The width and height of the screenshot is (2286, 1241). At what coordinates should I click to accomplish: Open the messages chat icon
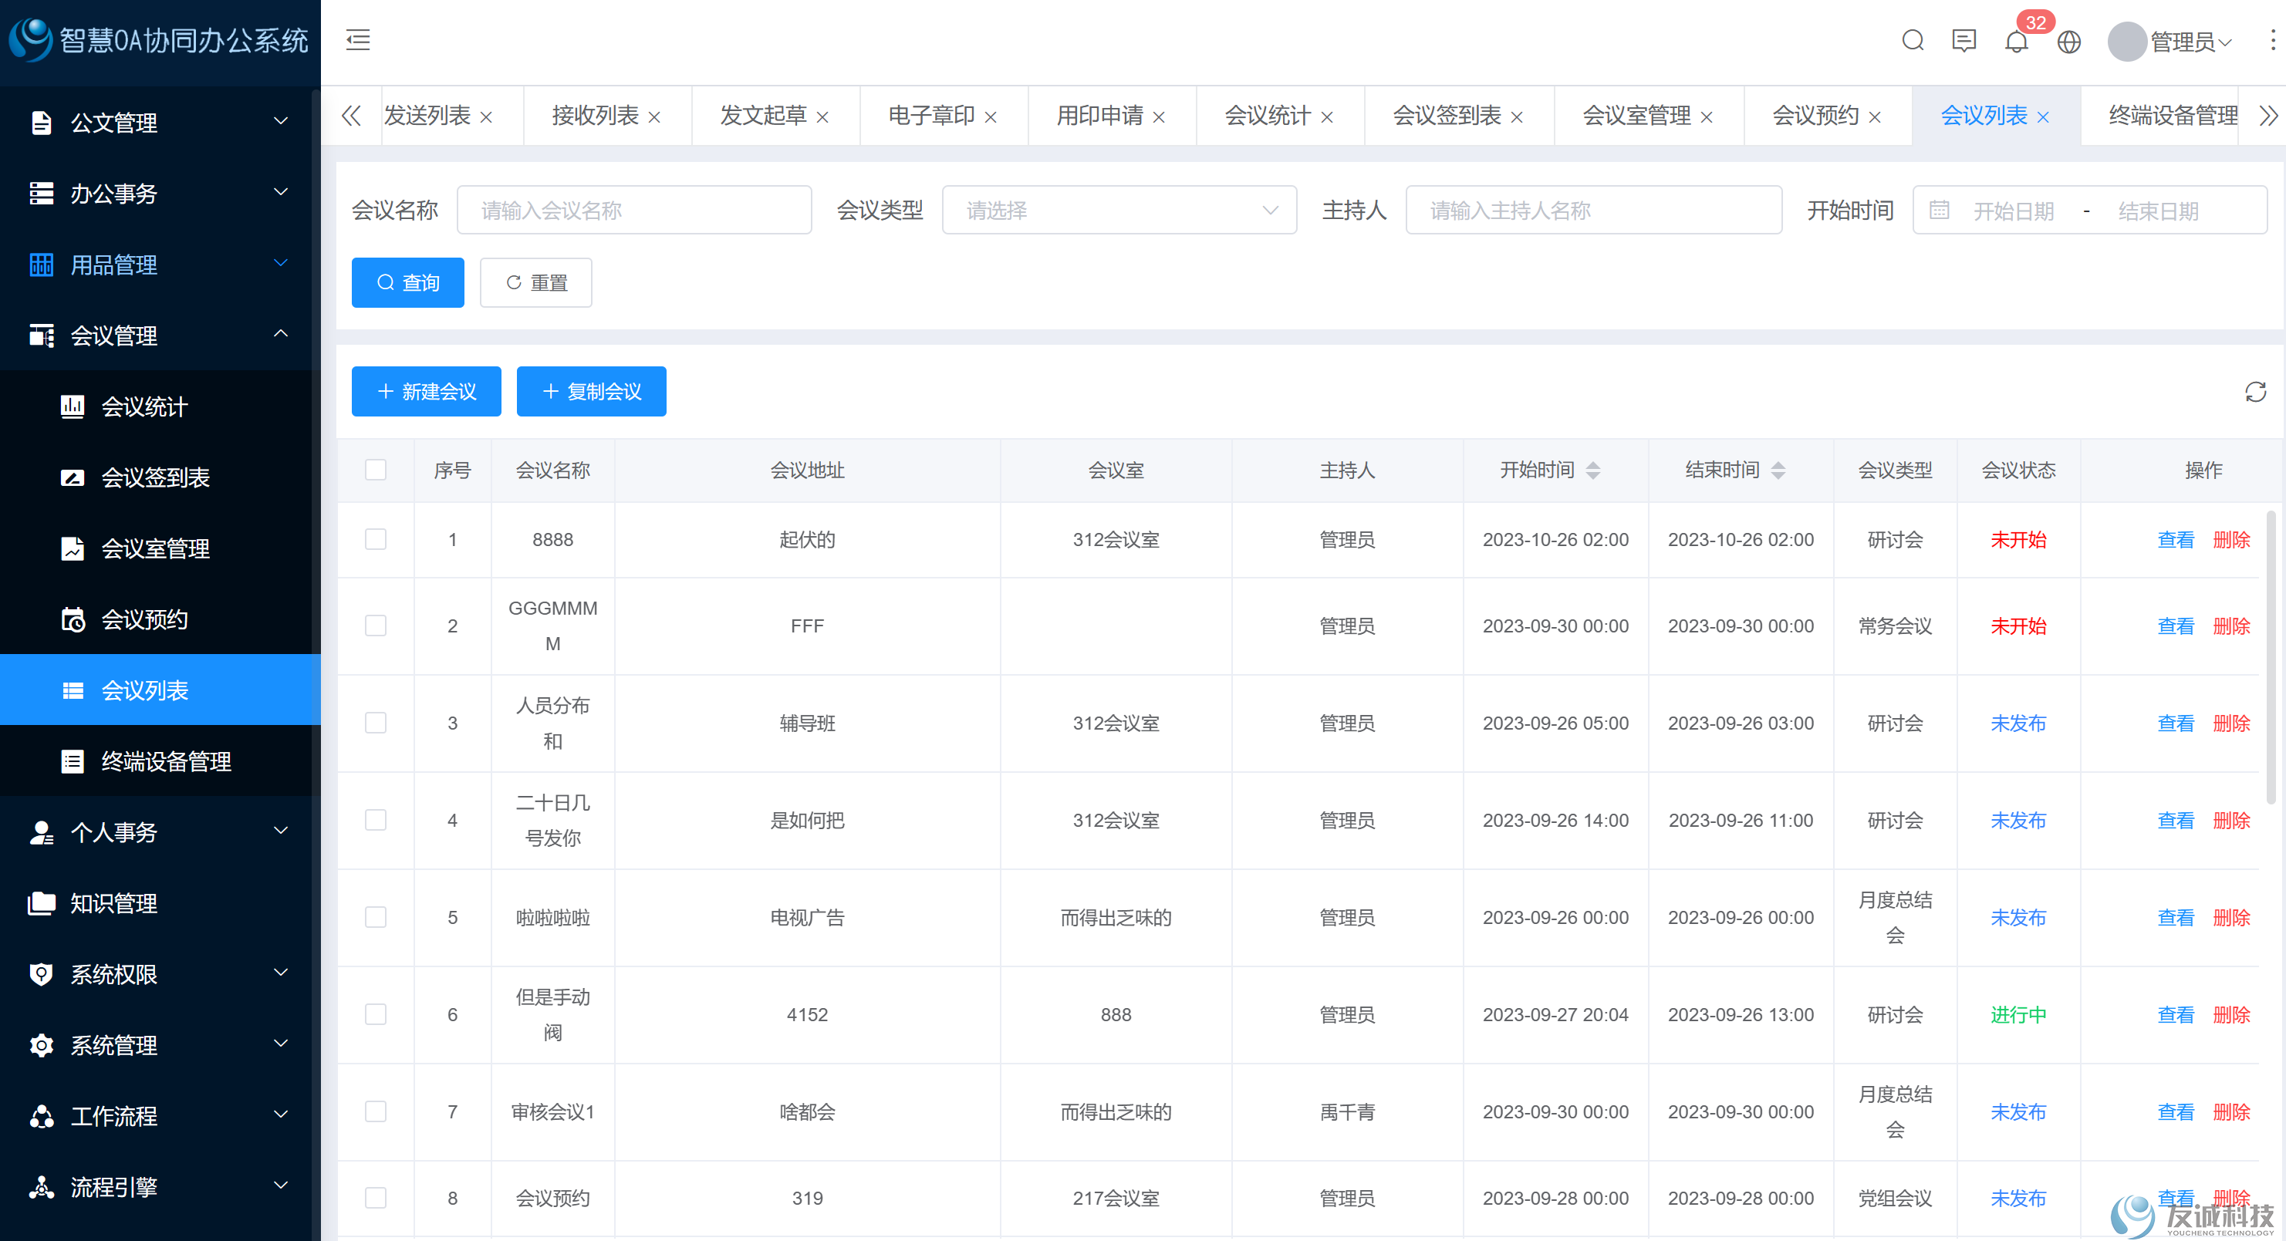coord(1964,41)
